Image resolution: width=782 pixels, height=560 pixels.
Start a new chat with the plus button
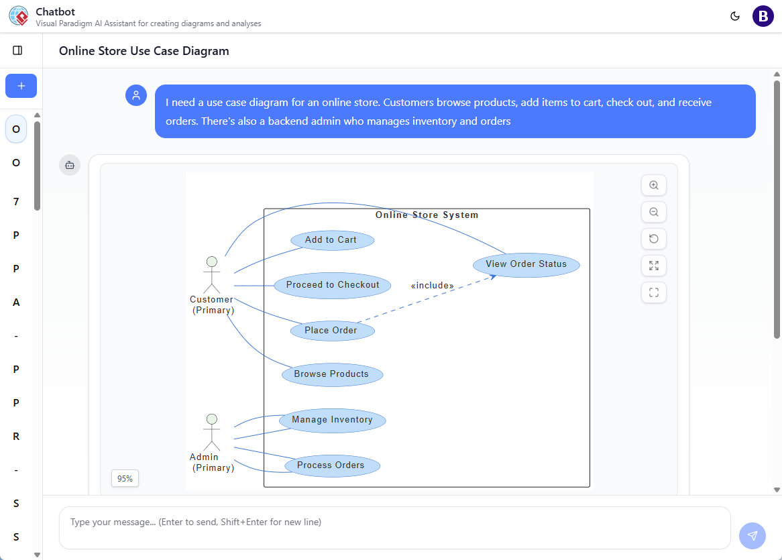(x=21, y=86)
